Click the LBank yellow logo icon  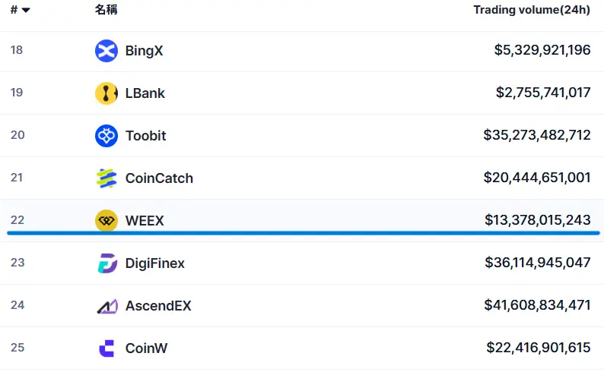[106, 93]
